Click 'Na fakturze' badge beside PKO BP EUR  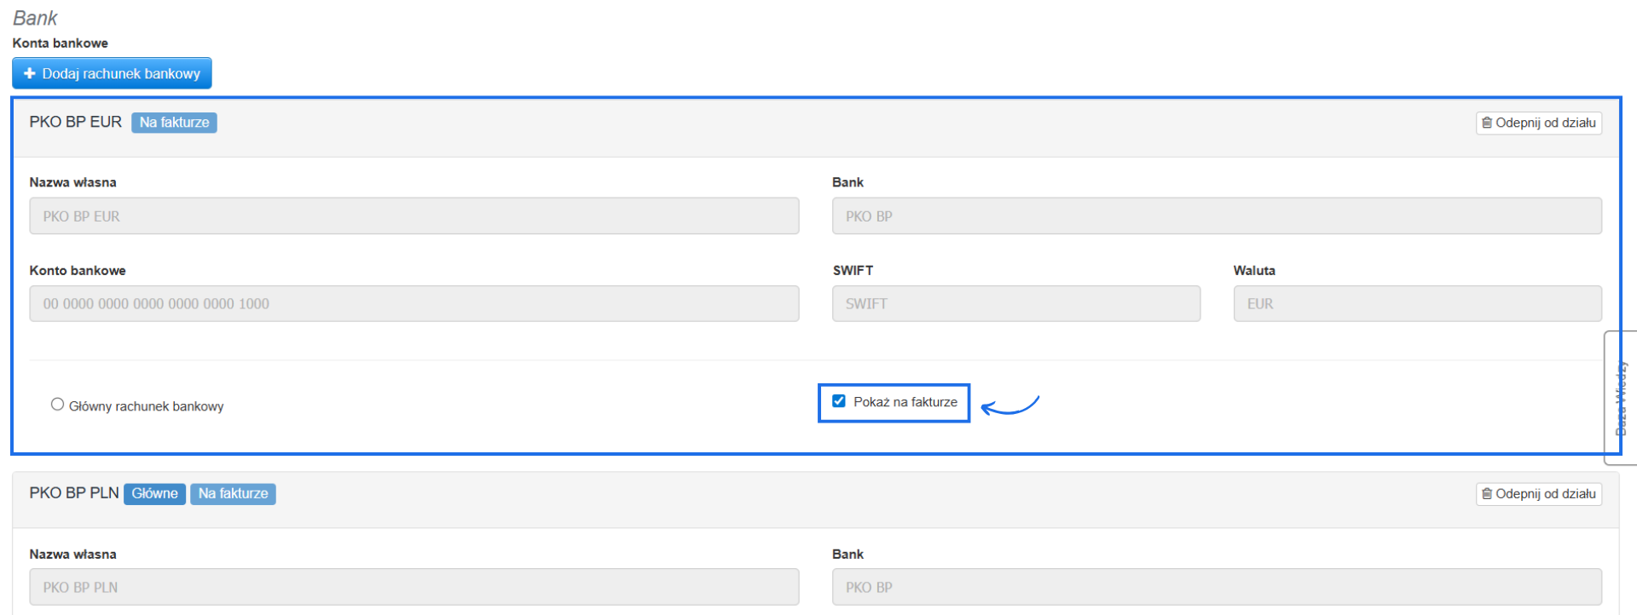coord(174,123)
